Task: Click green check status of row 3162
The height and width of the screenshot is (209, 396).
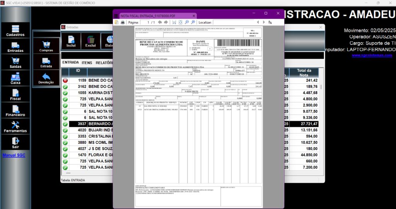Action: pos(65,87)
